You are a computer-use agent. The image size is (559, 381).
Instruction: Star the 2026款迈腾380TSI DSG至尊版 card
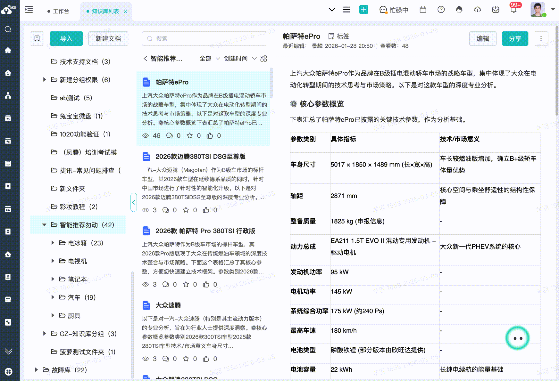click(186, 210)
